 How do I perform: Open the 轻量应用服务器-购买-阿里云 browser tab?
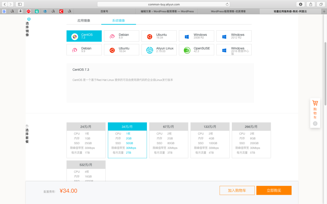tap(290, 11)
